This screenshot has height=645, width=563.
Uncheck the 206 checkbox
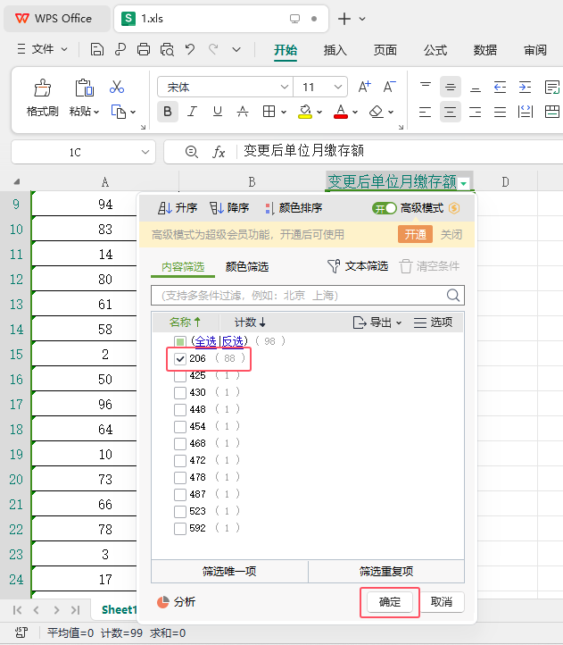click(x=180, y=359)
